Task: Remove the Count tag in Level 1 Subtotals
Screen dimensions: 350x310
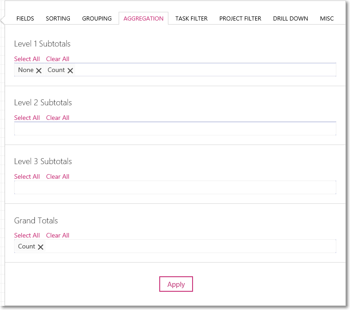Action: tap(70, 71)
